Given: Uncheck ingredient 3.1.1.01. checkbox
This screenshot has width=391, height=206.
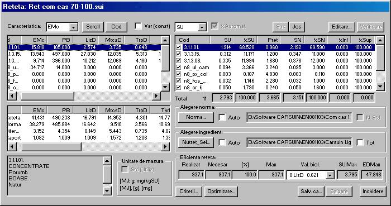Looking at the screenshot, I should tap(178, 47).
